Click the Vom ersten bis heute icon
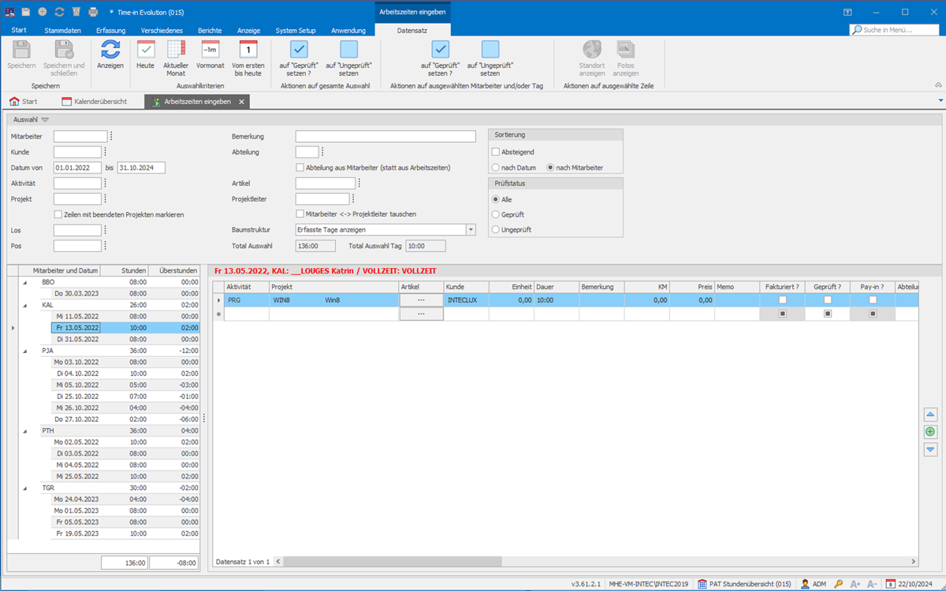The width and height of the screenshot is (946, 591). coord(248,51)
